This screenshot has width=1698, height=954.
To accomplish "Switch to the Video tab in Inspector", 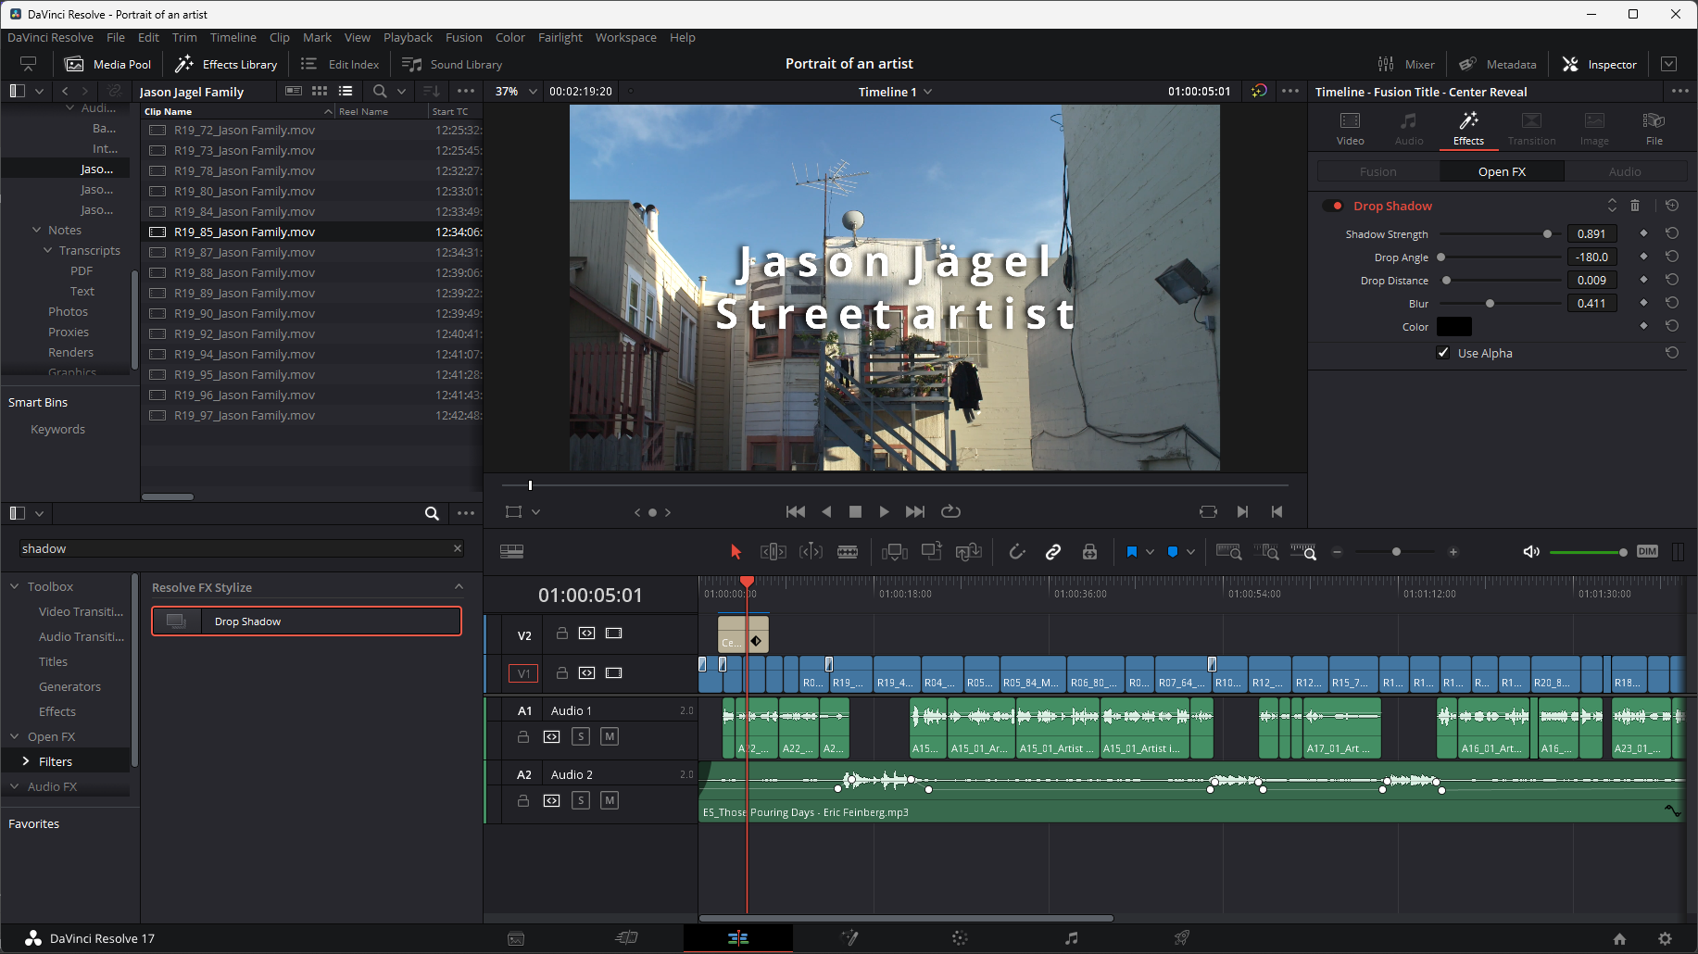I will [x=1350, y=129].
